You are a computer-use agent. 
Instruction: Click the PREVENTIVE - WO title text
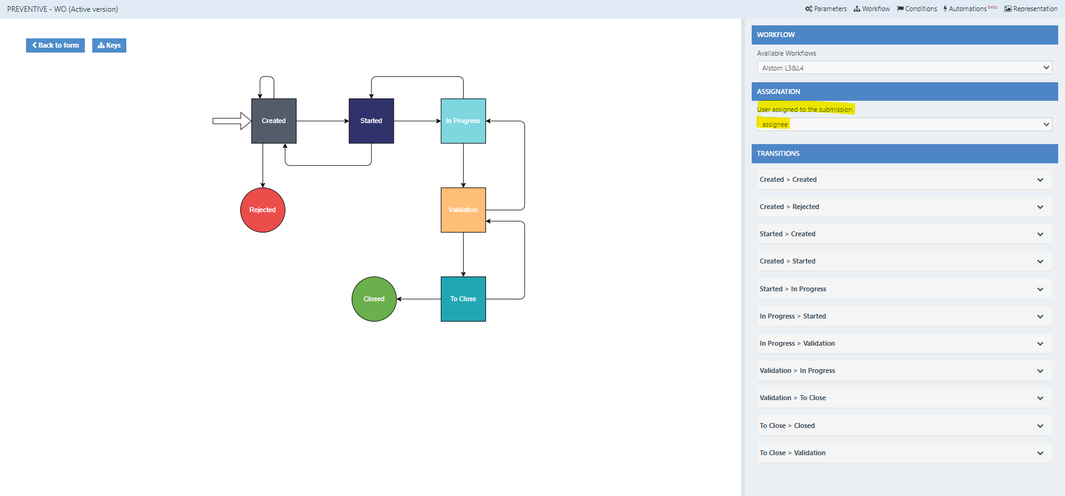click(x=63, y=9)
